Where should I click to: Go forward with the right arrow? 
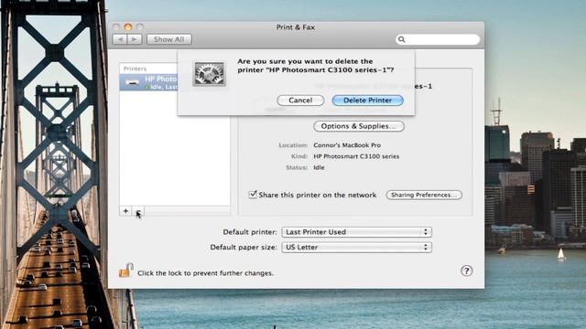135,39
